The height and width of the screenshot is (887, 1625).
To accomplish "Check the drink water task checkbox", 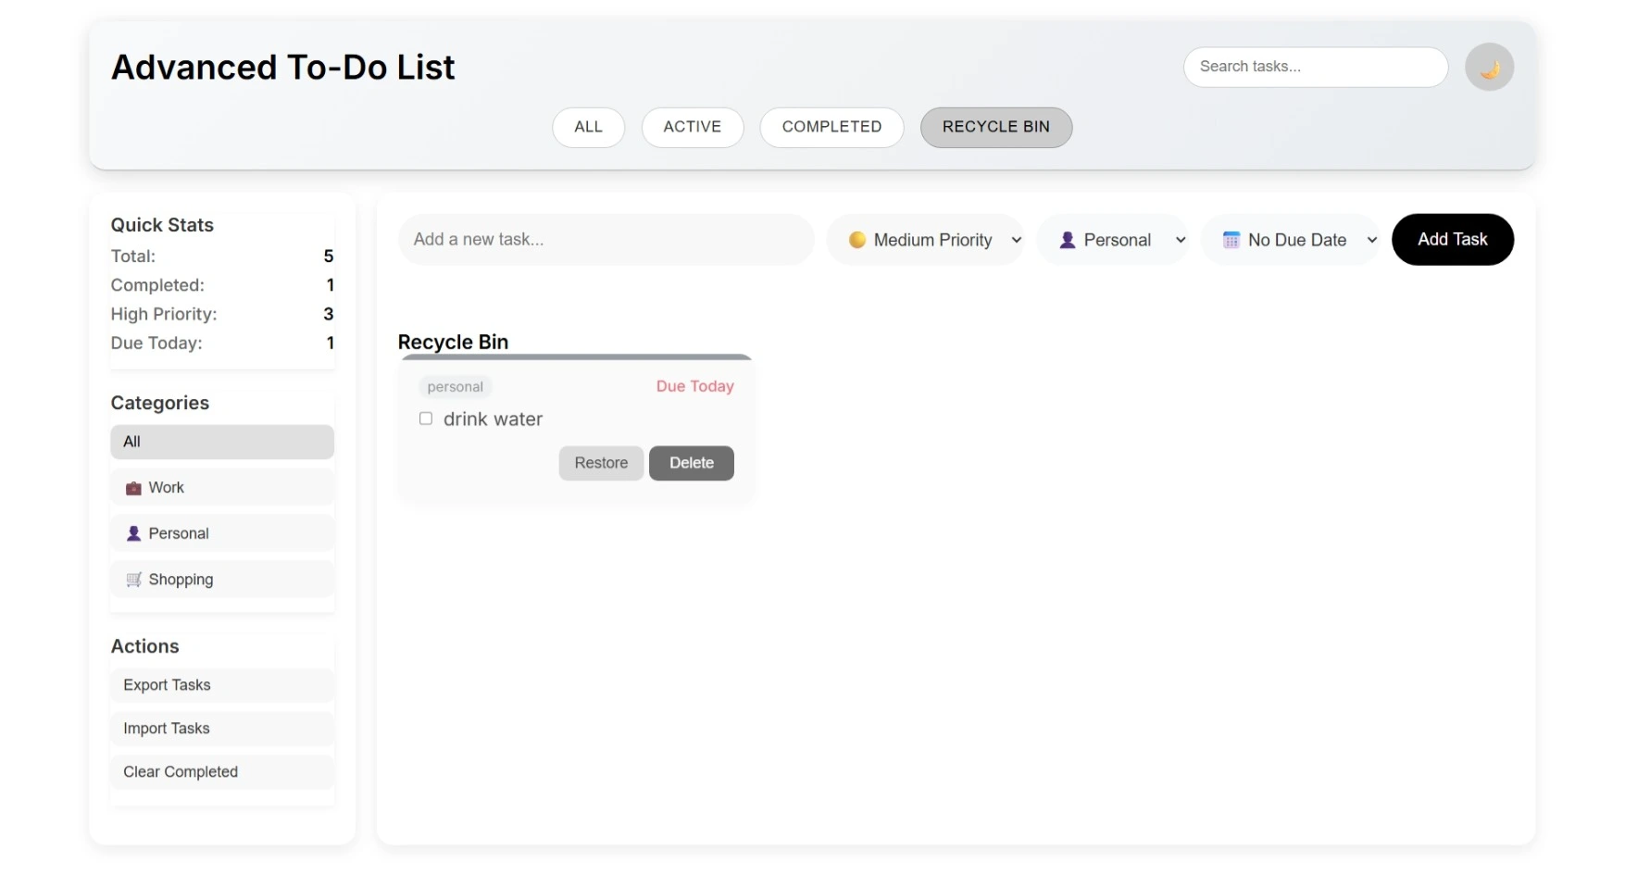I will pos(426,419).
